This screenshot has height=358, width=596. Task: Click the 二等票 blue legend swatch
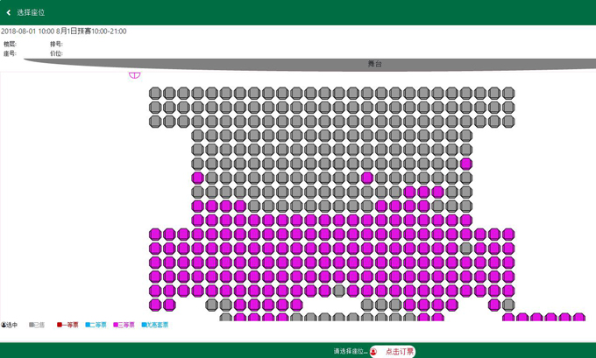[89, 325]
